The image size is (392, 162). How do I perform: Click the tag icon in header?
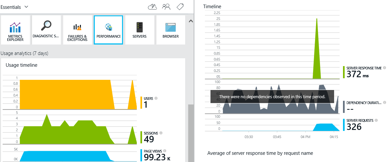[x=180, y=7]
